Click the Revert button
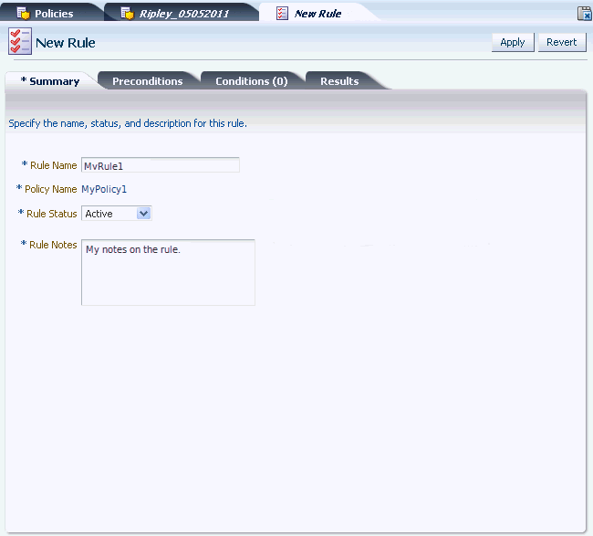Viewport: 593px width, 536px height. [562, 42]
